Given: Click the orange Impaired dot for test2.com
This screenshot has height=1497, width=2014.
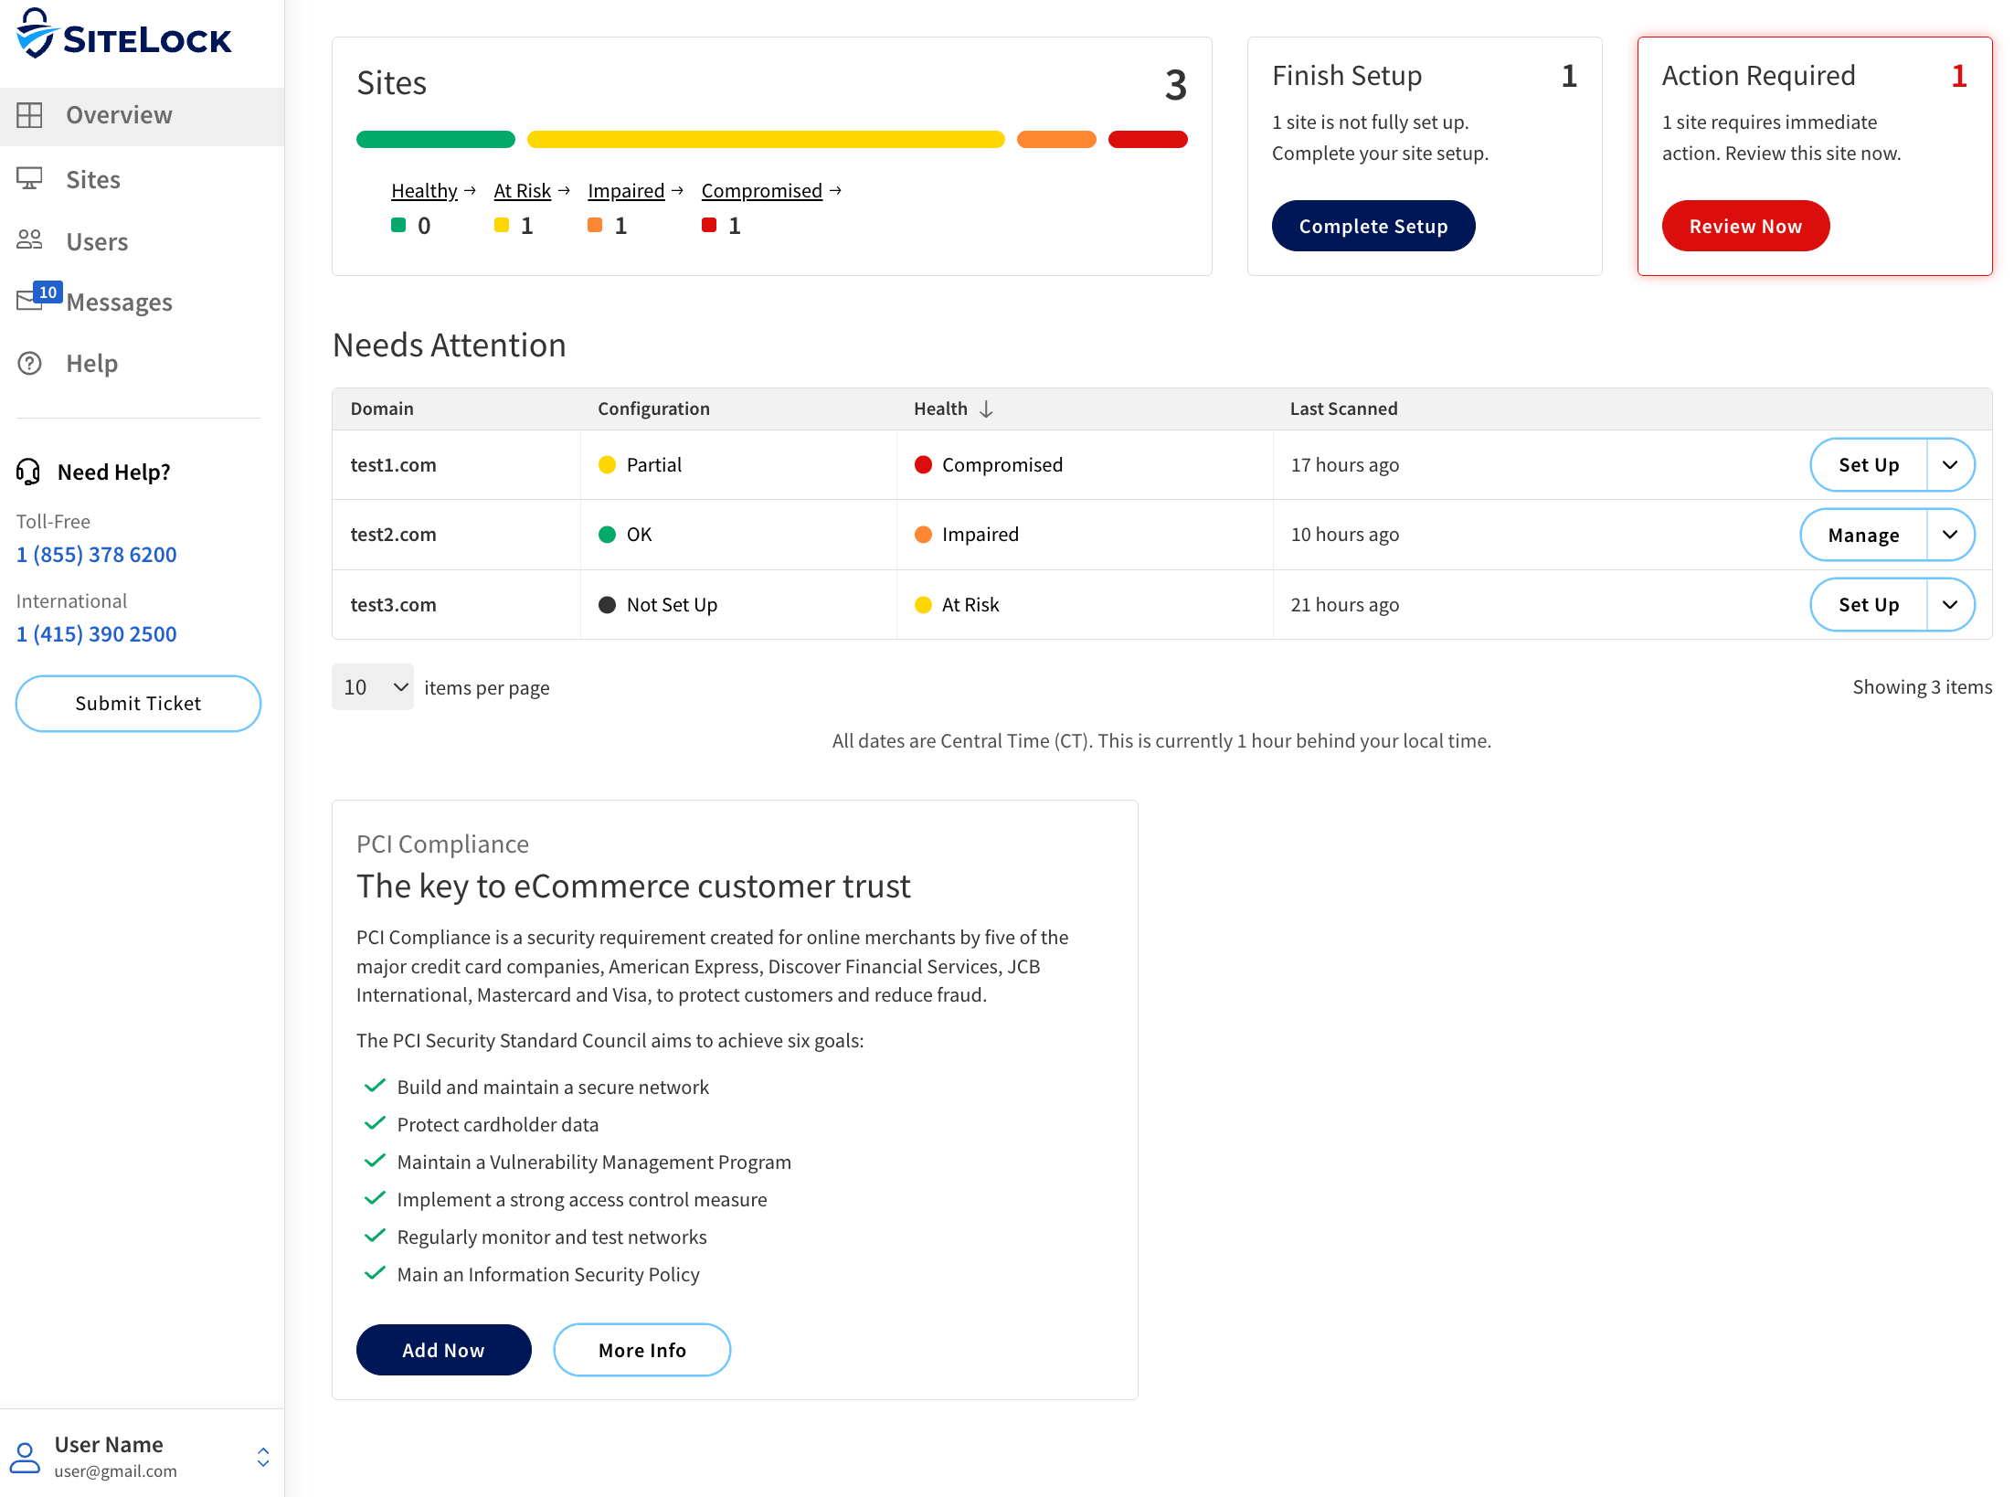Looking at the screenshot, I should (x=923, y=535).
